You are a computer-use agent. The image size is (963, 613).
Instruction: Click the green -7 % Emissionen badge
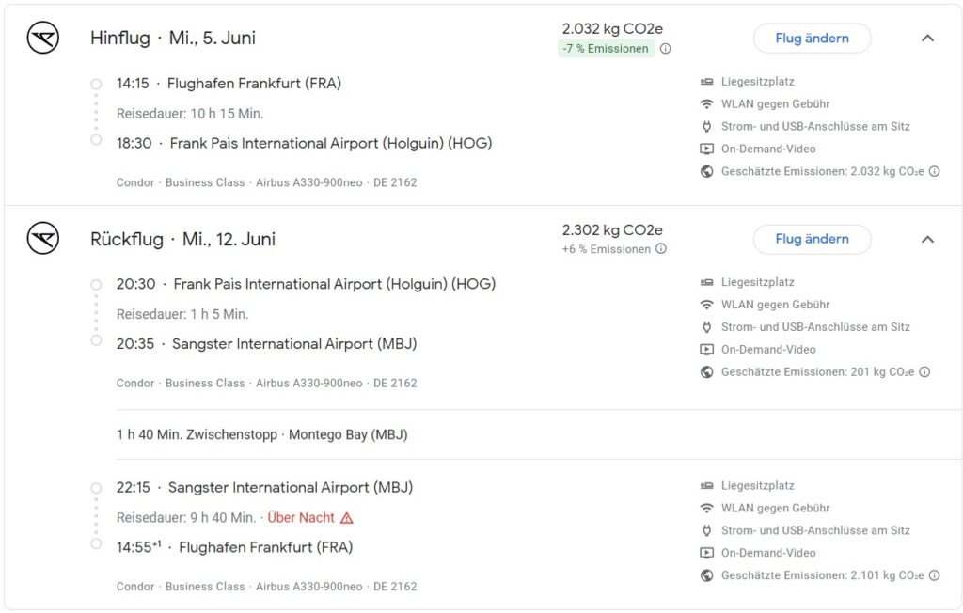tap(607, 49)
